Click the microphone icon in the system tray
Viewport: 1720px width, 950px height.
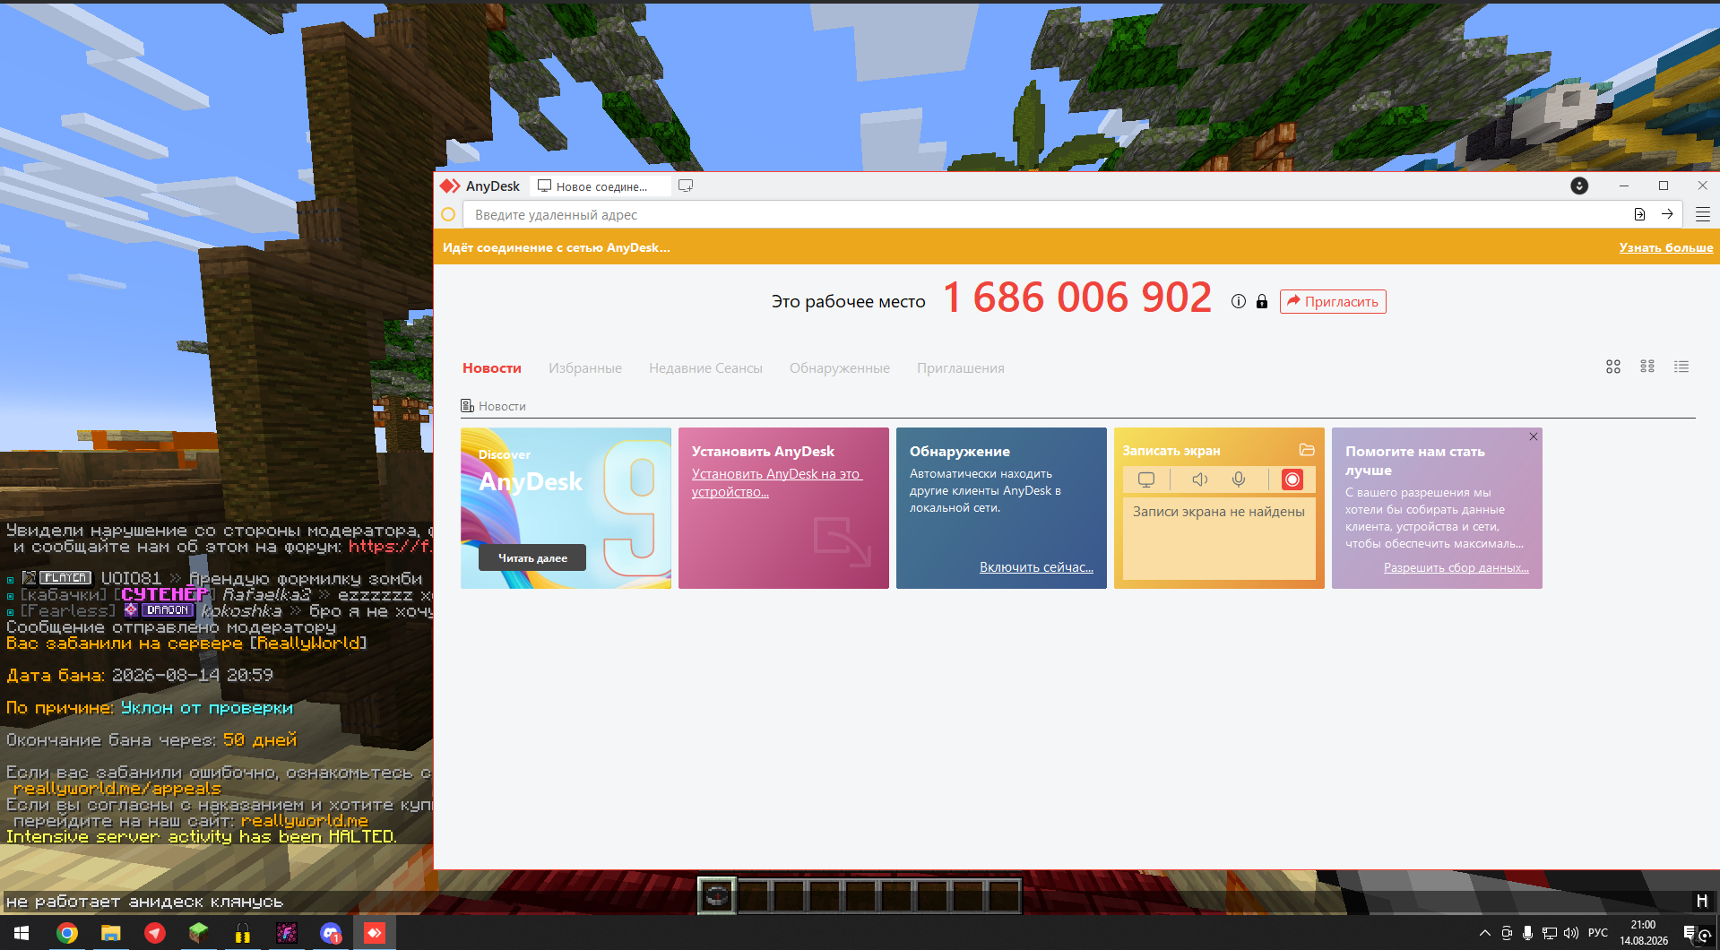(1528, 933)
